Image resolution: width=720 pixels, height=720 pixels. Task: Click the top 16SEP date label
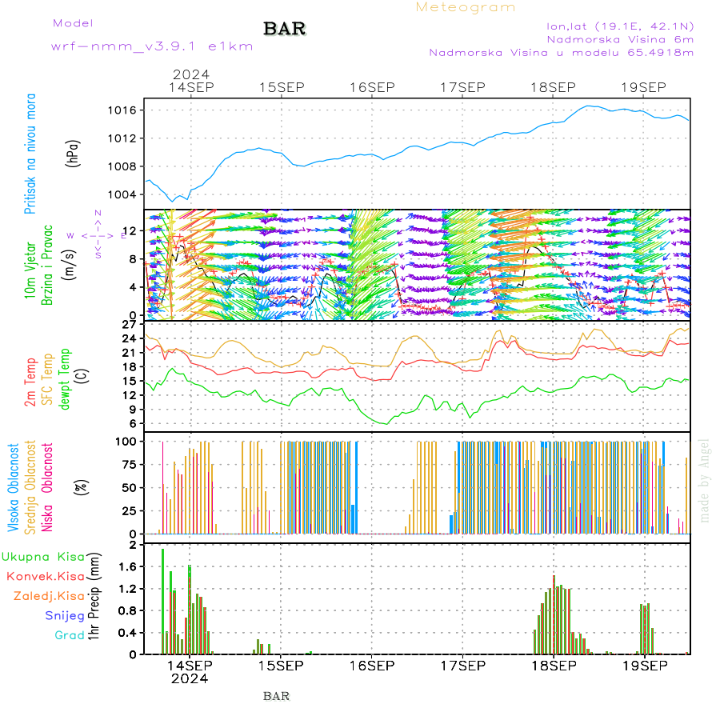(x=372, y=87)
